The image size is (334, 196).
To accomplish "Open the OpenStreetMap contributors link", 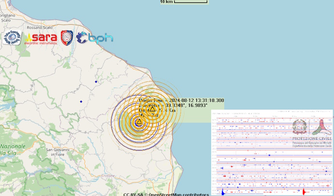I will 179,194.
